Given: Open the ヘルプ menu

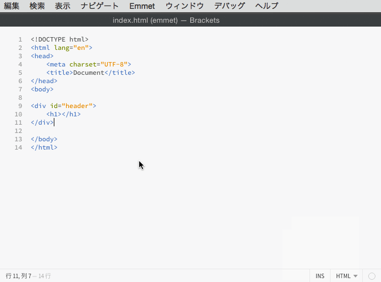Looking at the screenshot, I should click(x=267, y=6).
